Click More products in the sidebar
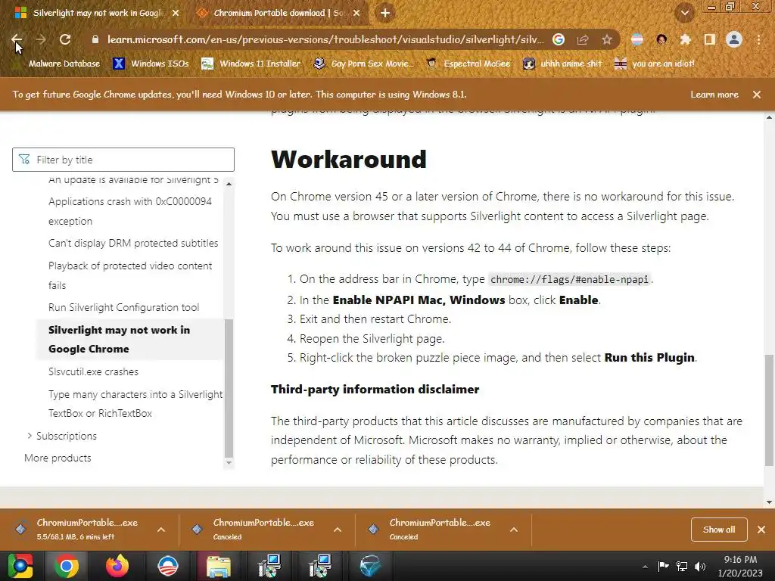 (58, 458)
